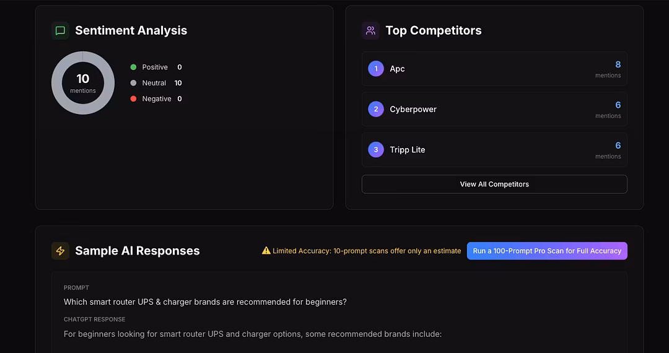
Task: Click the Top Competitors people icon
Action: pyautogui.click(x=370, y=30)
